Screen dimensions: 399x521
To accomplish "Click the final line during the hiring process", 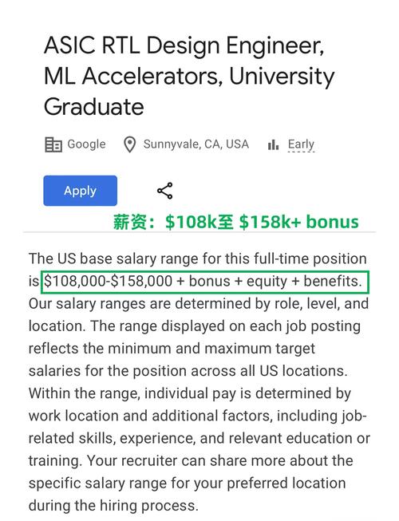I will 113,506.
